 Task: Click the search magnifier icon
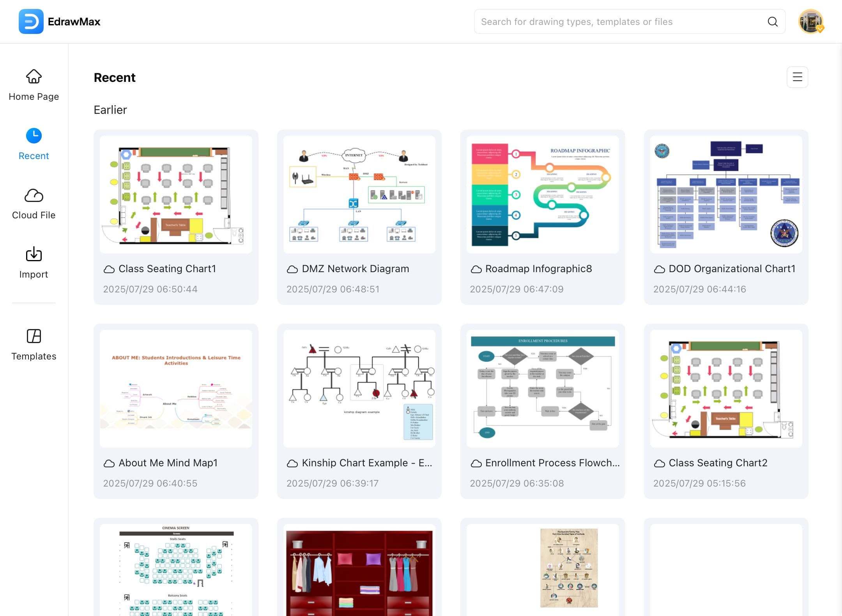(x=773, y=22)
